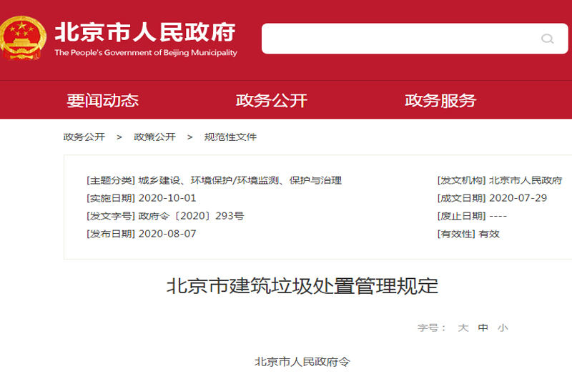Click the 北京市人民政府 site title
Viewport: 572px width, 379px height.
(145, 31)
